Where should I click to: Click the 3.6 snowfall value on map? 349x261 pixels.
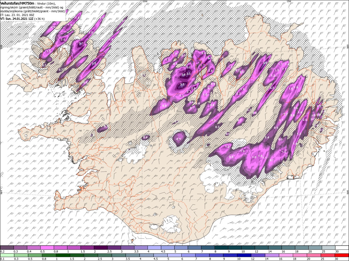[183, 74]
